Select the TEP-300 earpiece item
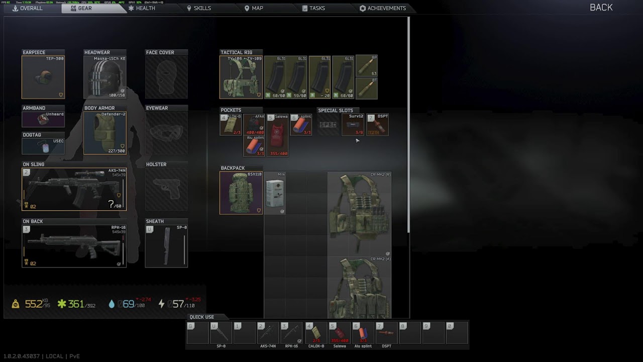Viewport: 643px width, 362px height. (43, 77)
